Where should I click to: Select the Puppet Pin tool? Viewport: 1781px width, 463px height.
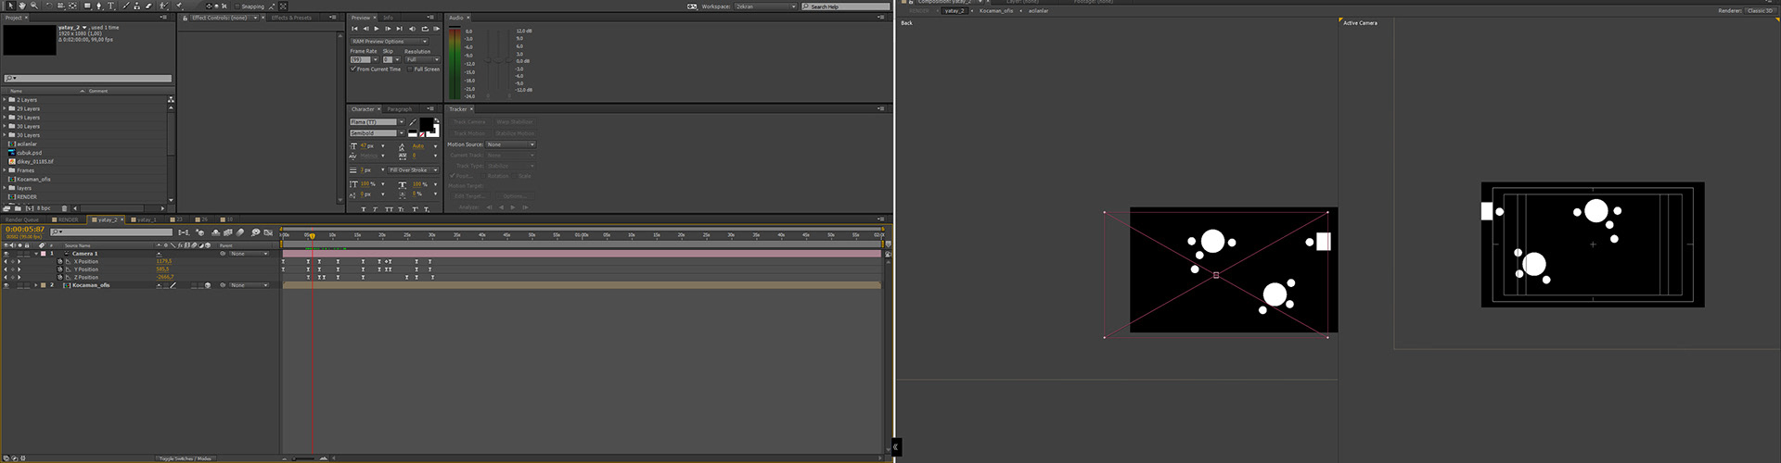(x=179, y=6)
